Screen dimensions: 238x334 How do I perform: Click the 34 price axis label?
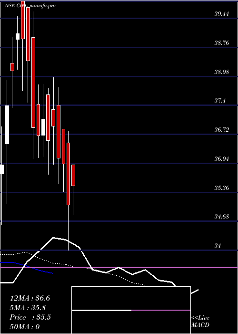218,246
